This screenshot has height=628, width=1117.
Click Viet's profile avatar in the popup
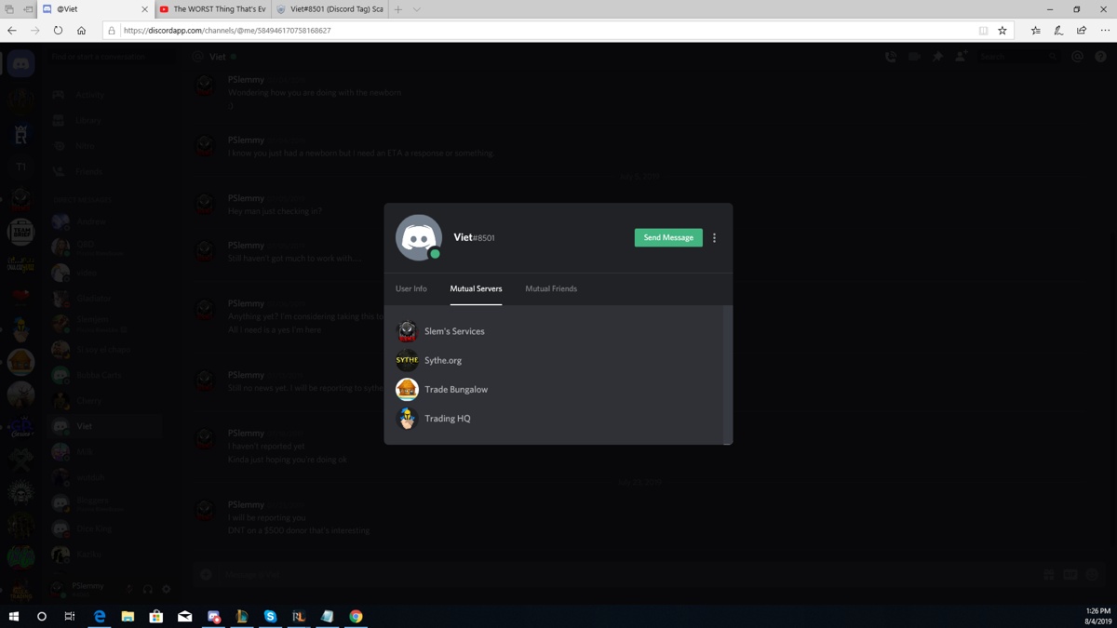pos(419,237)
